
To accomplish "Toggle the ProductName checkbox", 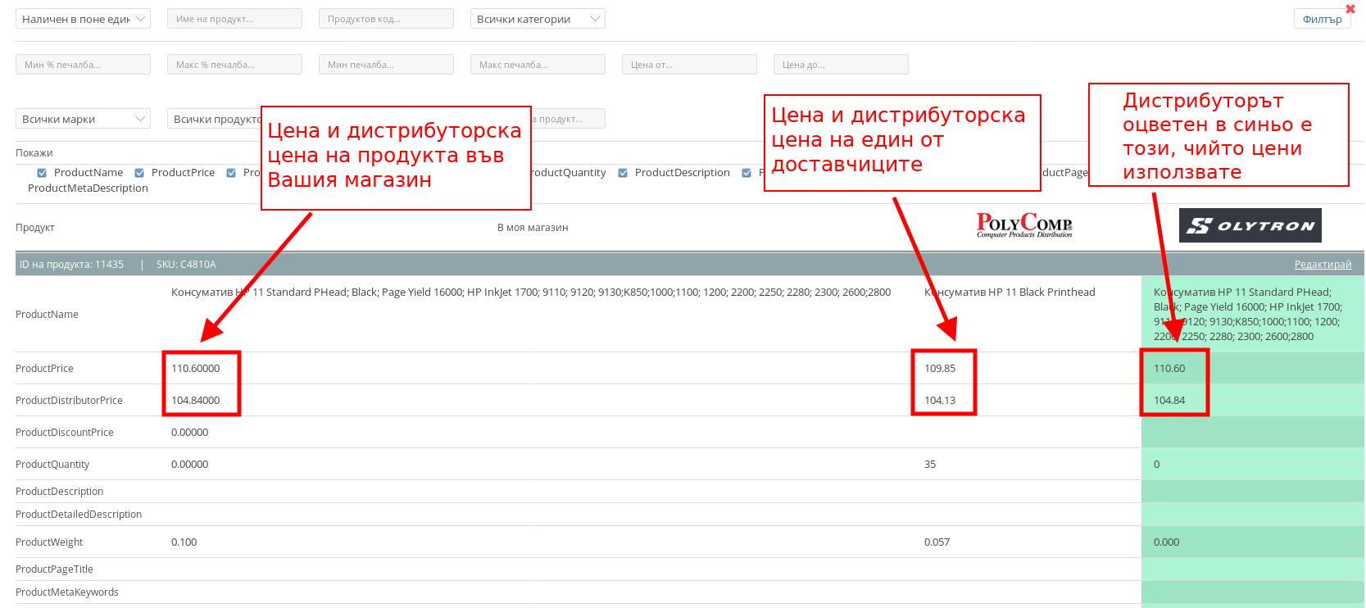I will (42, 173).
